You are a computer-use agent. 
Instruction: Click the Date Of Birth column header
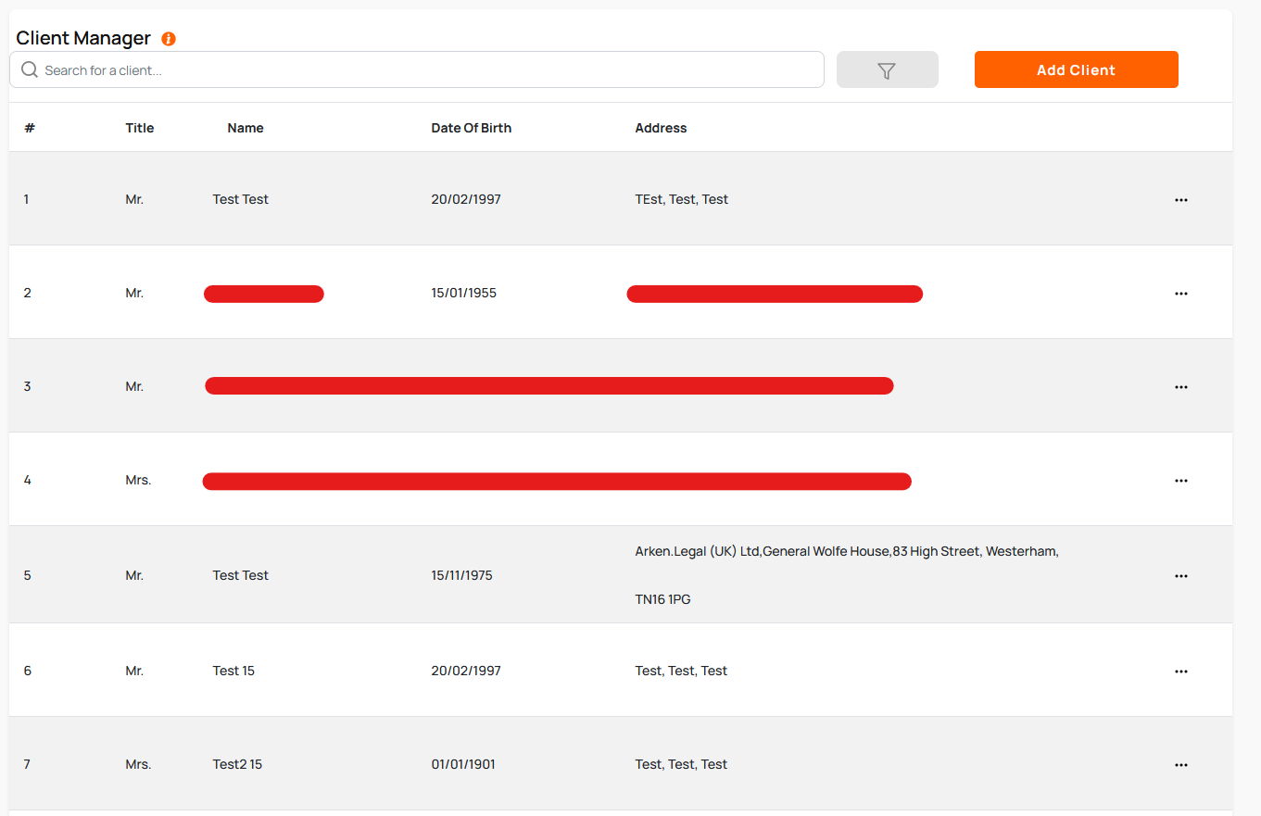coord(471,128)
